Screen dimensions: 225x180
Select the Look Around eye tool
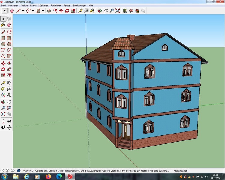pyautogui.click(x=9, y=121)
